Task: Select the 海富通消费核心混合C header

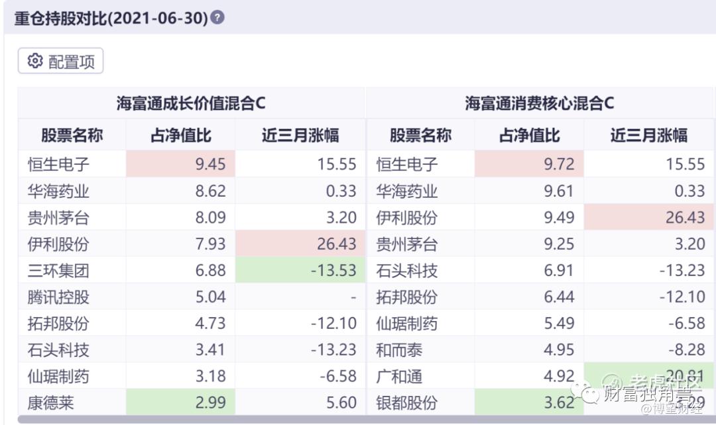Action: coord(539,103)
